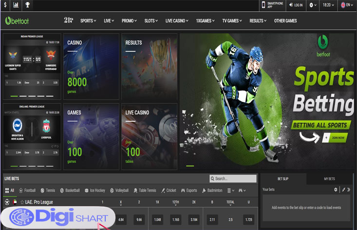This screenshot has height=230, width=357.
Task: Select the 1.725 odds cell
Action: pyautogui.click(x=248, y=220)
